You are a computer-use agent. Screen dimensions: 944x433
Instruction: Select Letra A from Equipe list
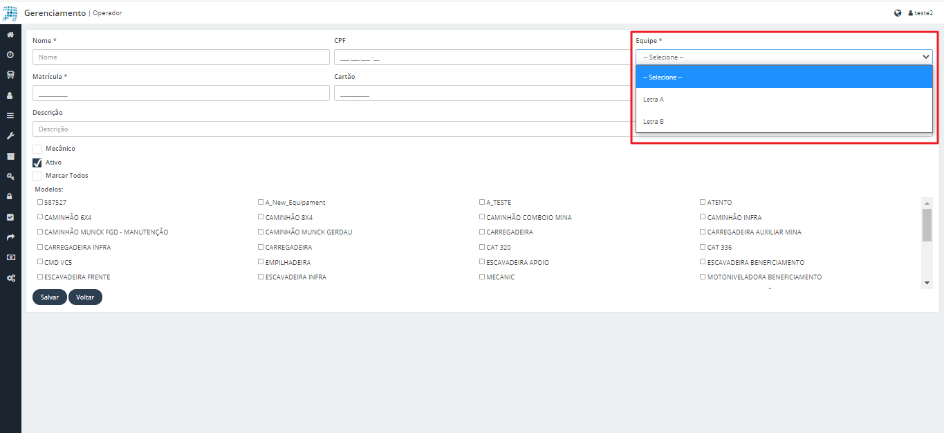[784, 100]
